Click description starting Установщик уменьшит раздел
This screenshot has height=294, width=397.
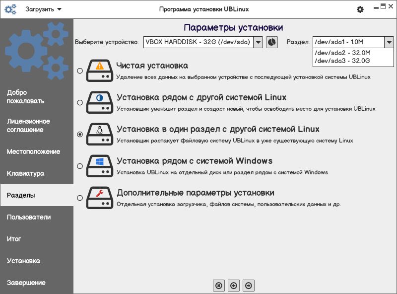[246, 109]
